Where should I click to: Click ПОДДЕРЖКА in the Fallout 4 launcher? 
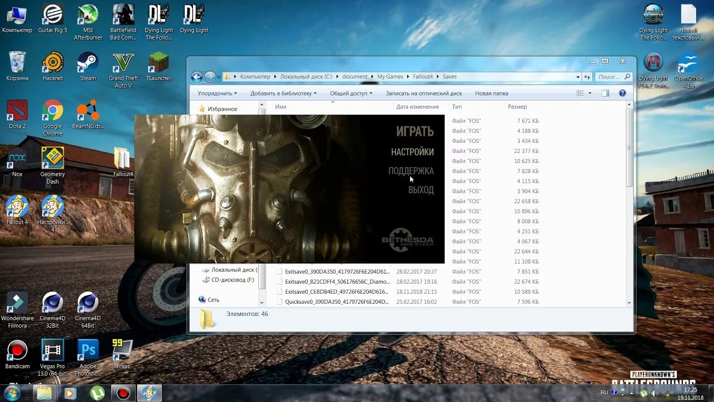coord(411,171)
